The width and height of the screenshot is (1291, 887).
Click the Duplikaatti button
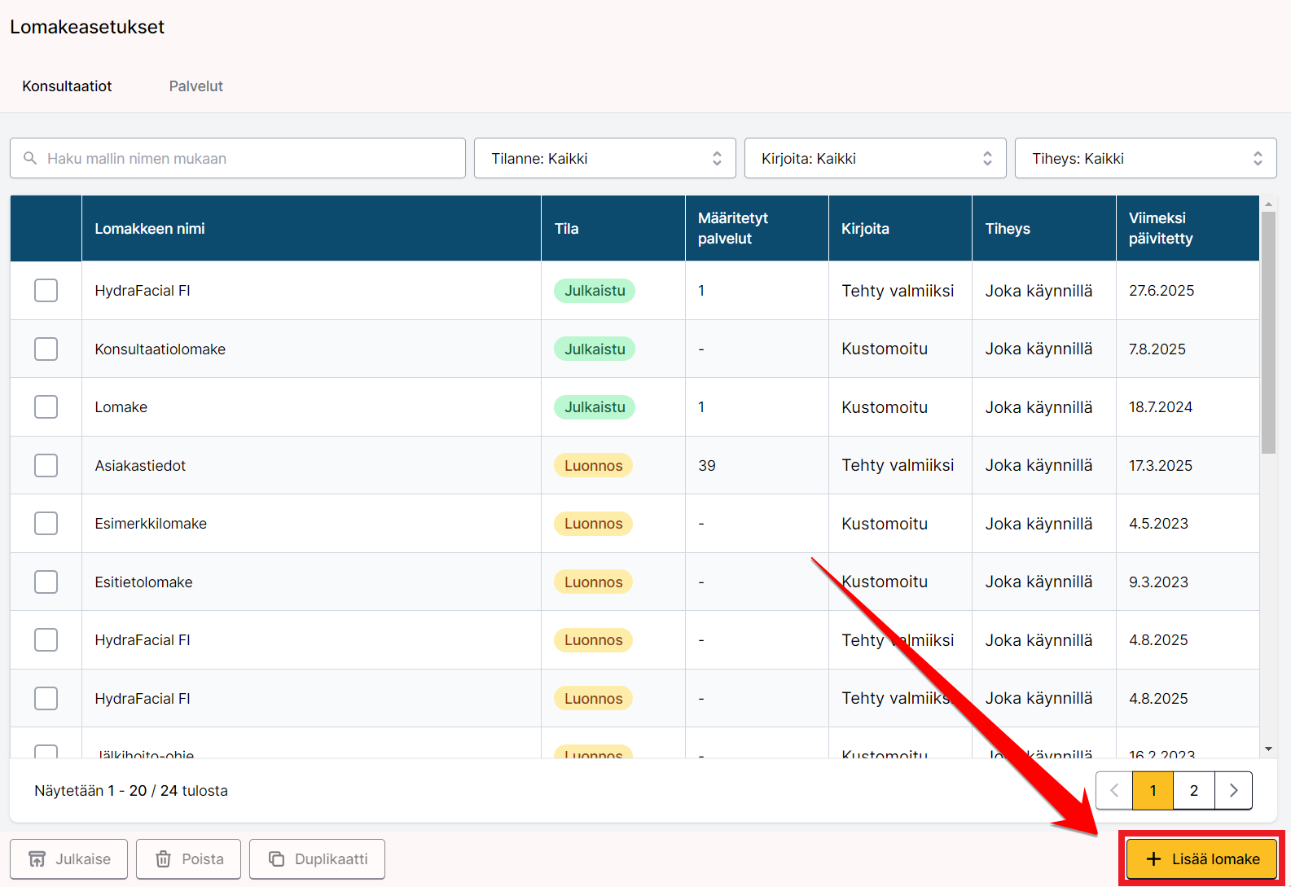point(318,859)
